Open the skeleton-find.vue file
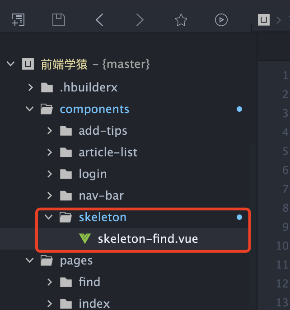 [x=148, y=239]
